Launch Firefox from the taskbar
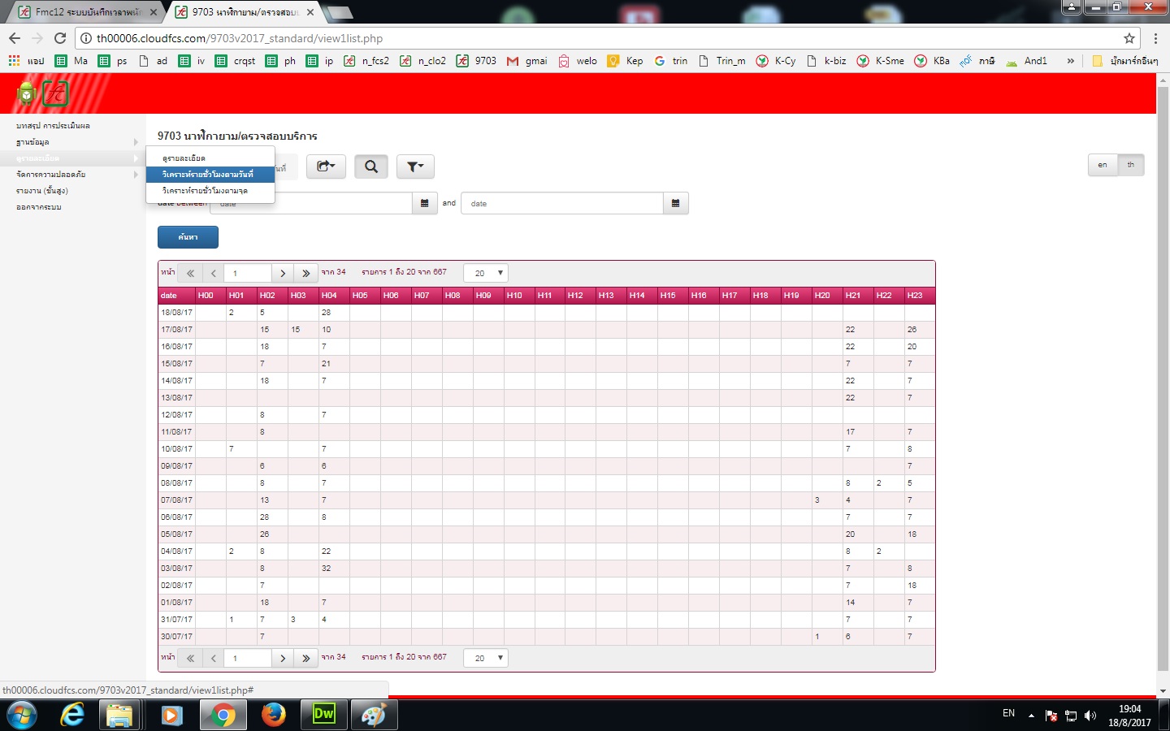Screen dimensions: 1170x731 [x=274, y=715]
